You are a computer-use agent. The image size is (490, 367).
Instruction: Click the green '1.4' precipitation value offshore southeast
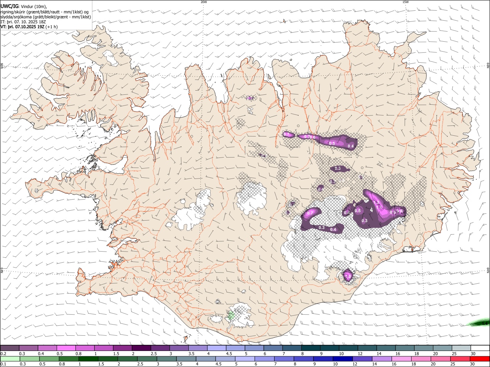click(485, 323)
